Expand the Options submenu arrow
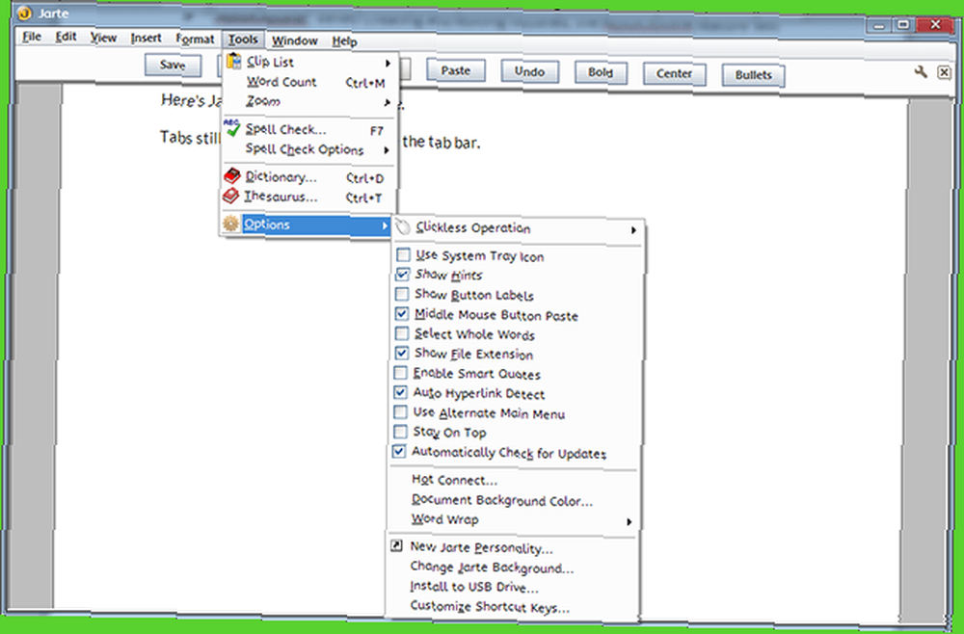The height and width of the screenshot is (634, 964). [385, 226]
